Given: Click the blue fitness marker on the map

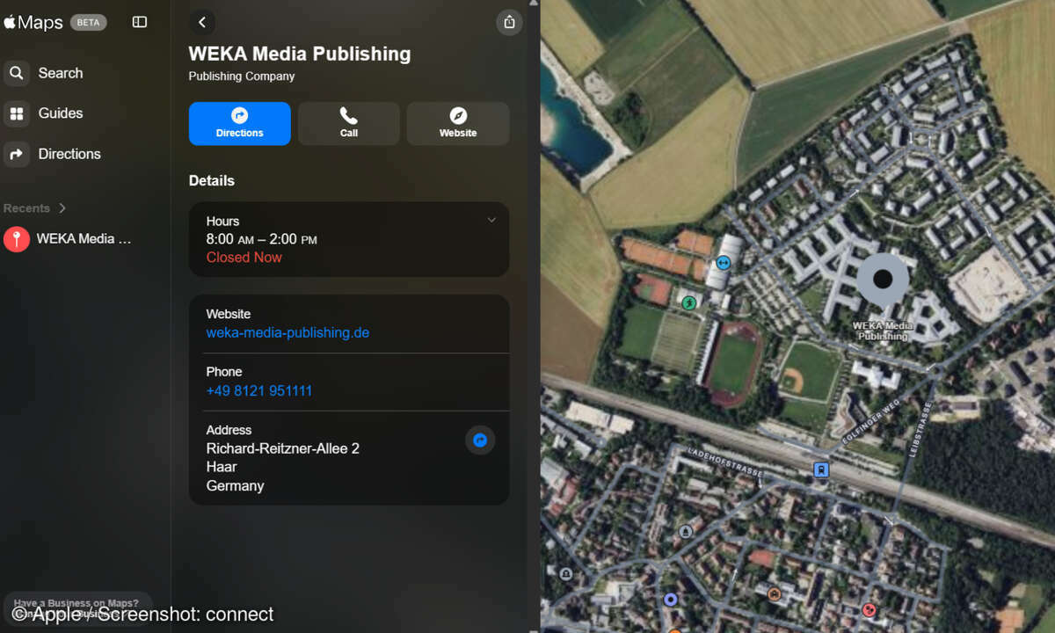Looking at the screenshot, I should tap(724, 262).
